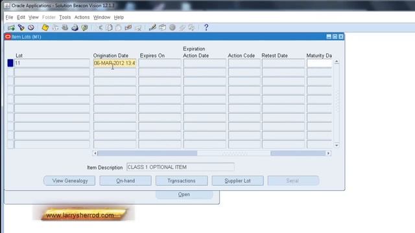Click the Transactions button
Viewport: 415px width, 233px height.
pyautogui.click(x=182, y=181)
